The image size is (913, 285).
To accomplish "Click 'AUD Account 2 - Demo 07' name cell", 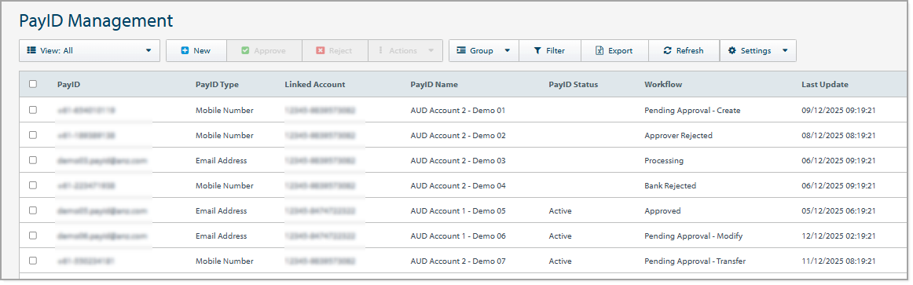I will 458,261.
